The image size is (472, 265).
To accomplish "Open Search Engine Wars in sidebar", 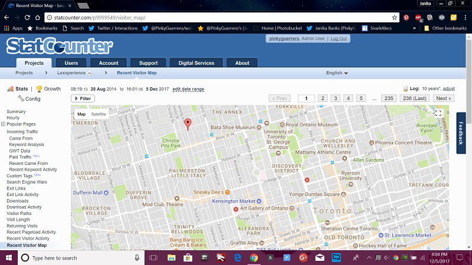I will [x=27, y=182].
